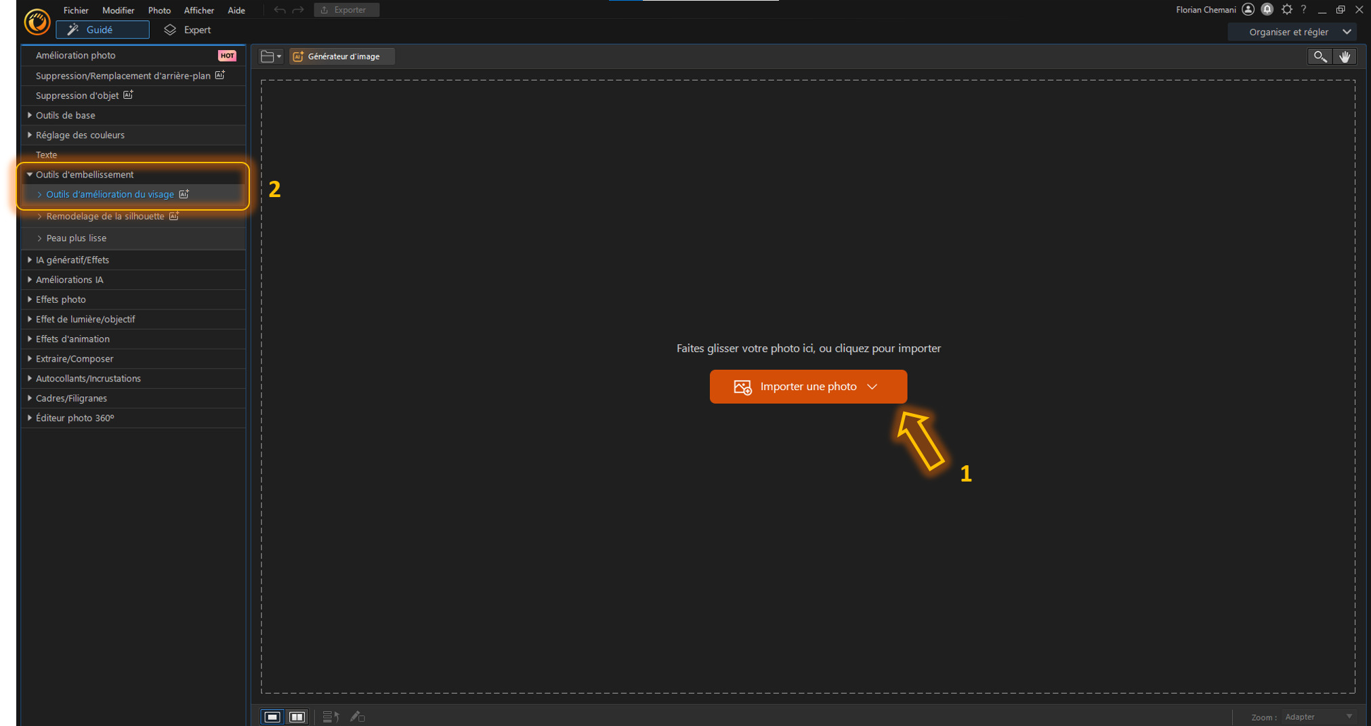The height and width of the screenshot is (726, 1371).
Task: Enable single view mode at bottom left
Action: coord(272,717)
